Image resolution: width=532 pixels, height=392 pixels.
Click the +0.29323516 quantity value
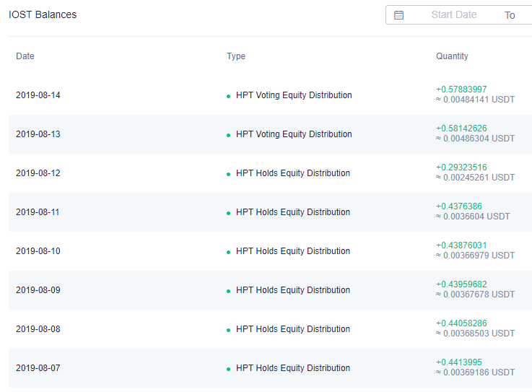[461, 167]
